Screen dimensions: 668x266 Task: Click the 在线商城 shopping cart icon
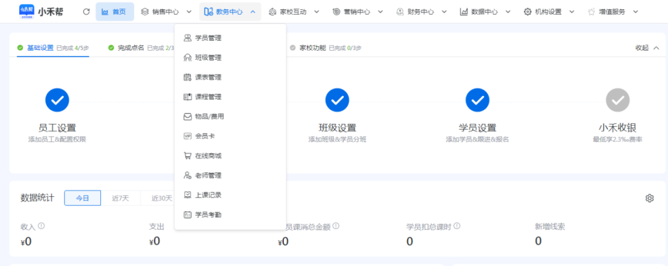(188, 156)
